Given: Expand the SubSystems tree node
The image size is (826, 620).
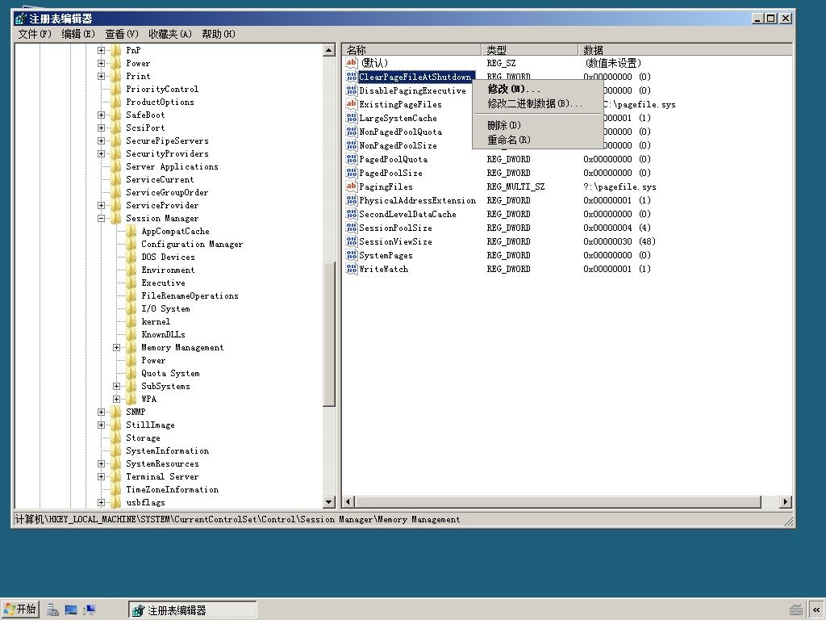Looking at the screenshot, I should (x=116, y=387).
